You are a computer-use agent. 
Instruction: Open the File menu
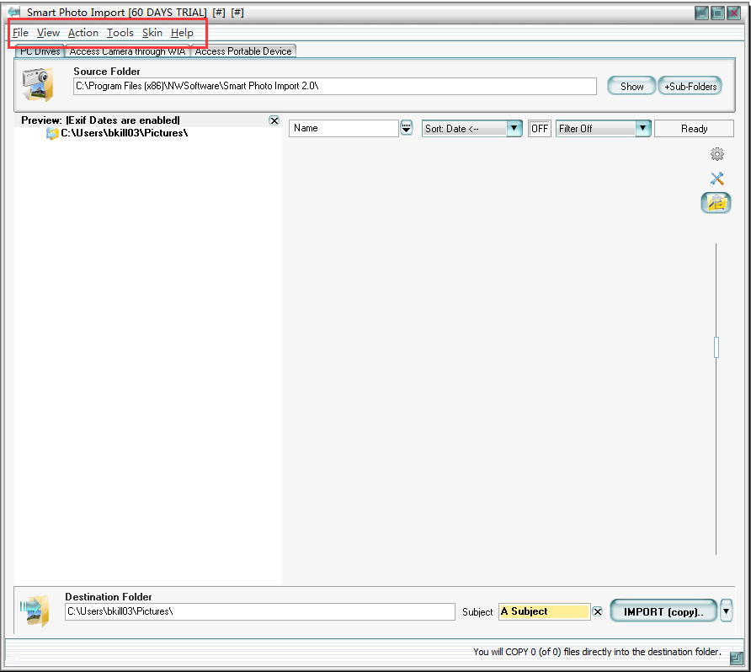pos(20,33)
